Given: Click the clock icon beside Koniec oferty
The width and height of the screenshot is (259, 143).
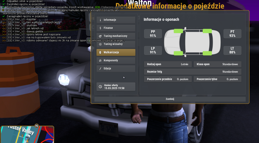Looking at the screenshot, I should (100, 87).
